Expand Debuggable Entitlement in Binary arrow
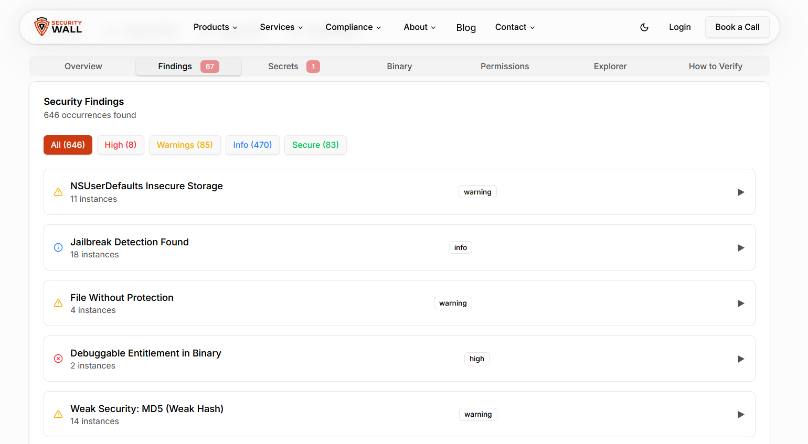 [740, 359]
